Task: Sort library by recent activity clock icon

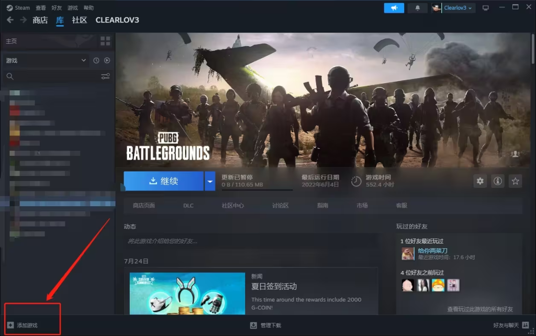Action: coord(96,61)
